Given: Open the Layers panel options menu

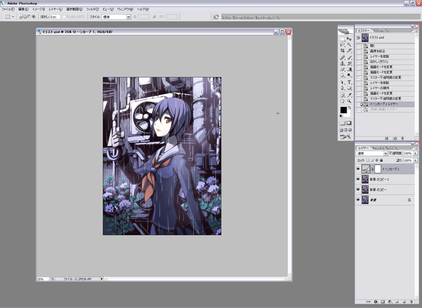Looking at the screenshot, I should coord(416,148).
